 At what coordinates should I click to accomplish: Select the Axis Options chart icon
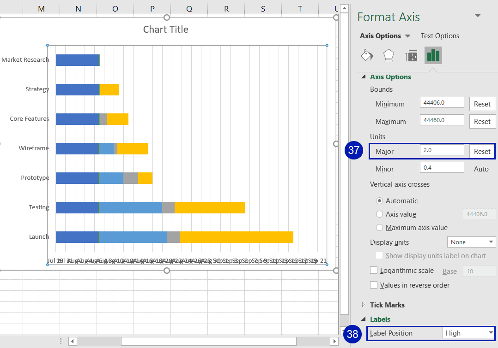coord(433,55)
